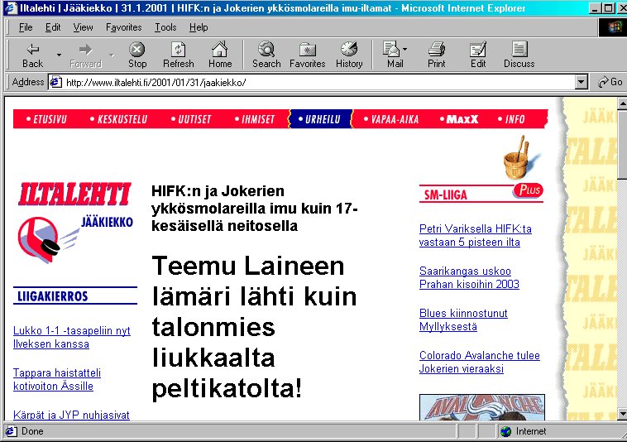This screenshot has width=627, height=442.
Task: Open Saarikangas uskoo Prahan kisoihin 2003 link
Action: 469,277
